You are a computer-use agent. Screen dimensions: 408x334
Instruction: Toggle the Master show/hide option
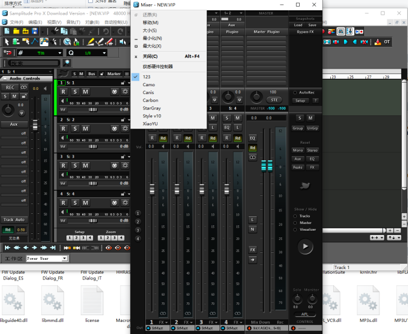tap(295, 223)
